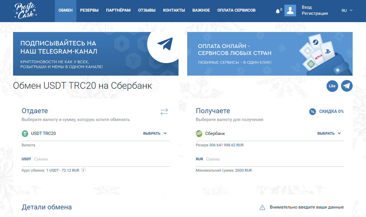Click the round Telegram icon button
This screenshot has height=217, width=366.
coord(346,86)
